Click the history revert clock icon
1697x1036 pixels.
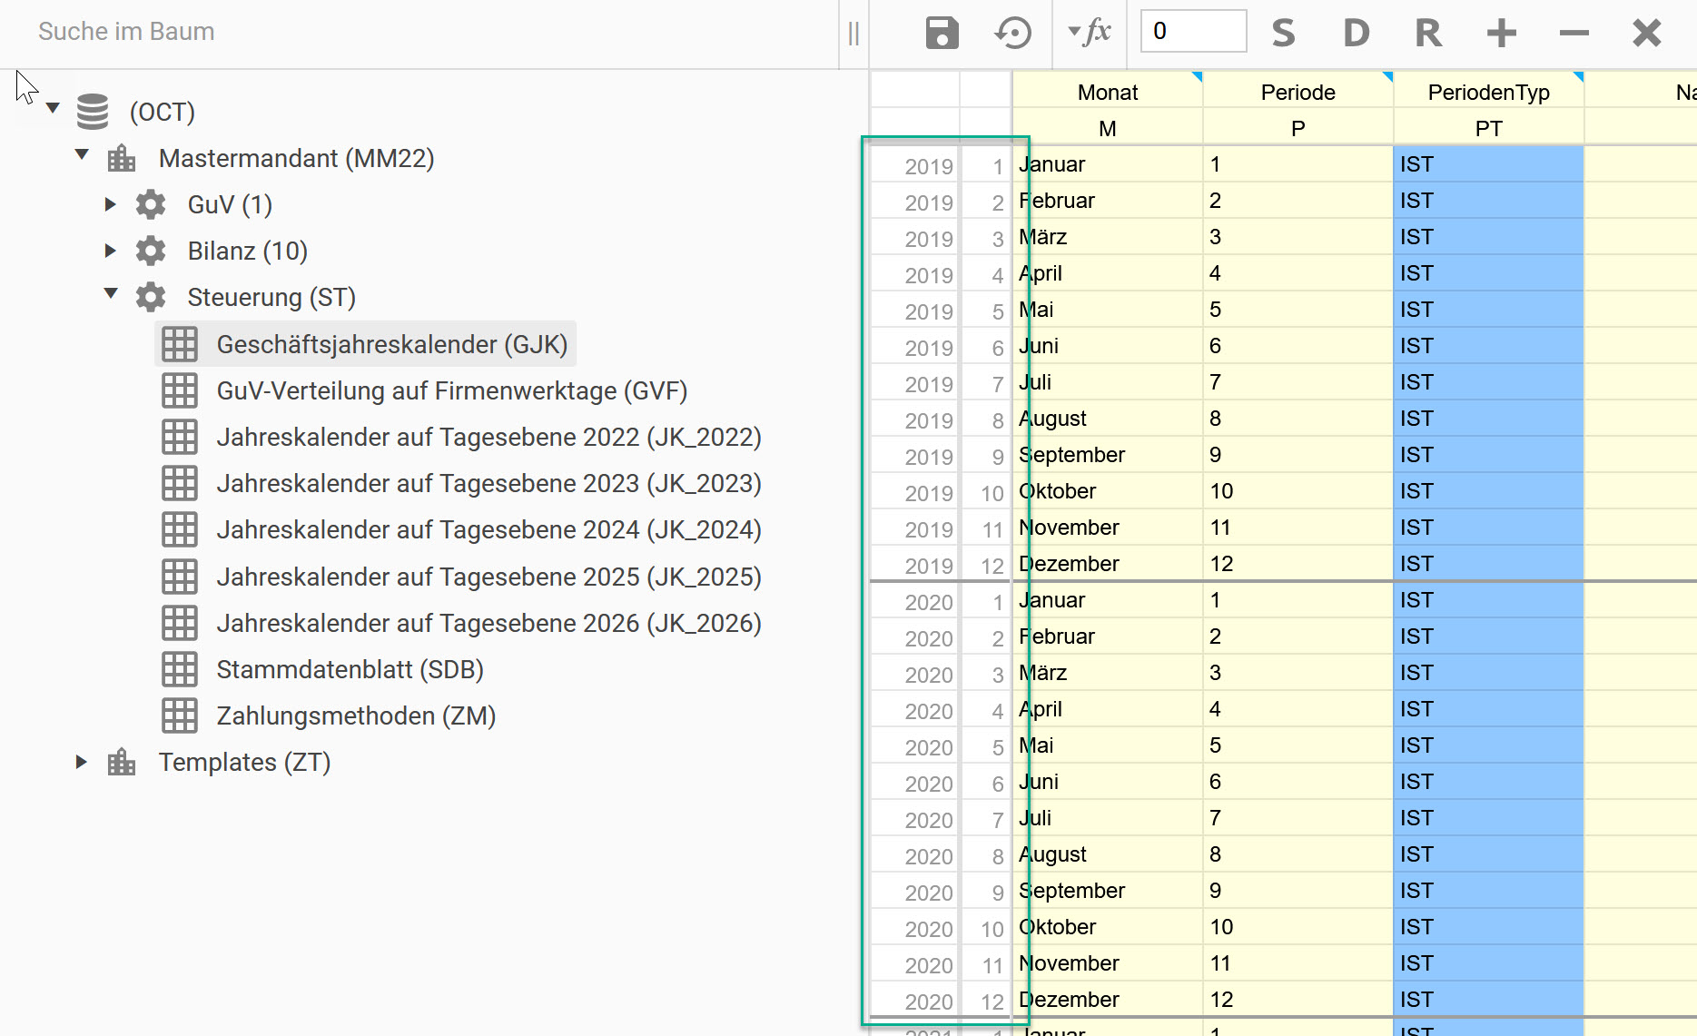point(1012,33)
